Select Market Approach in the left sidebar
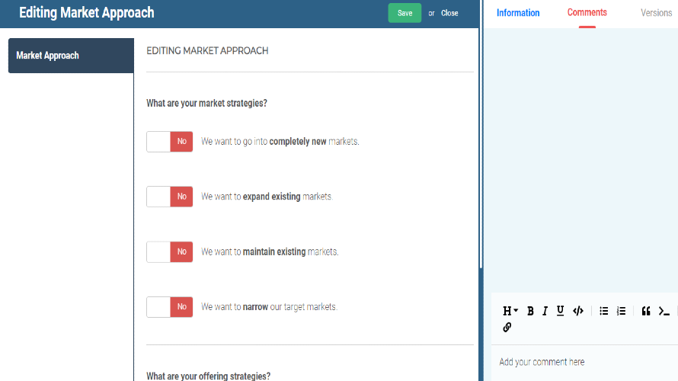678x381 pixels. click(71, 56)
